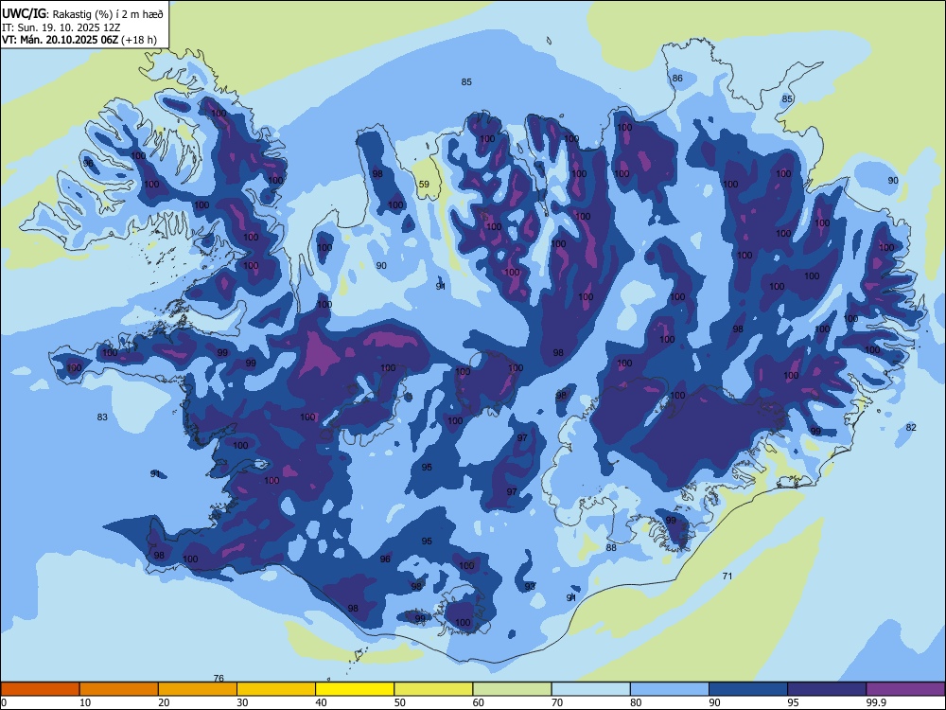
Task: Select the dark blue 90–95 legend swatch
Action: click(x=748, y=689)
